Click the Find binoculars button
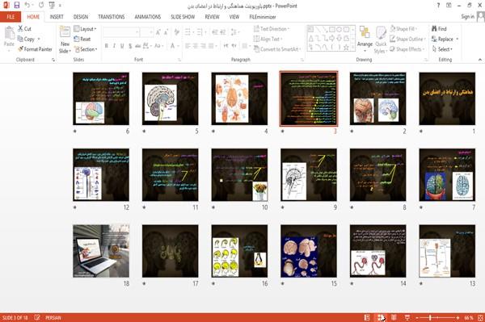This screenshot has width=485, height=322. click(439, 29)
